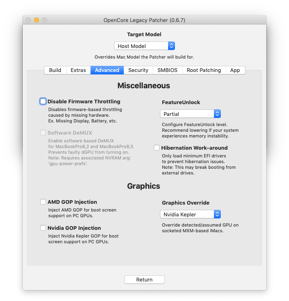Open the Security tab
The width and height of the screenshot is (289, 301).
pyautogui.click(x=138, y=70)
